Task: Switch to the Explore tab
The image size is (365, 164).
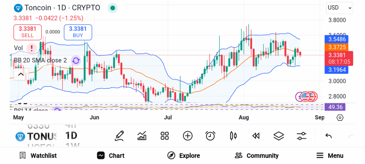Action: (184, 155)
